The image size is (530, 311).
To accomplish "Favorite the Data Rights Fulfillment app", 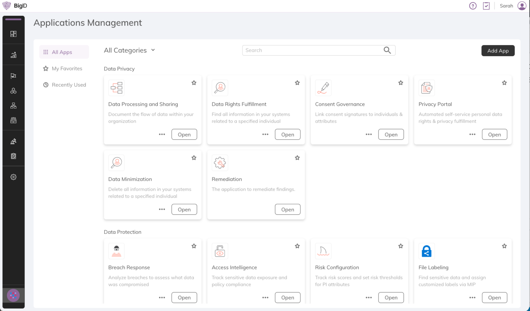I will pos(297,83).
